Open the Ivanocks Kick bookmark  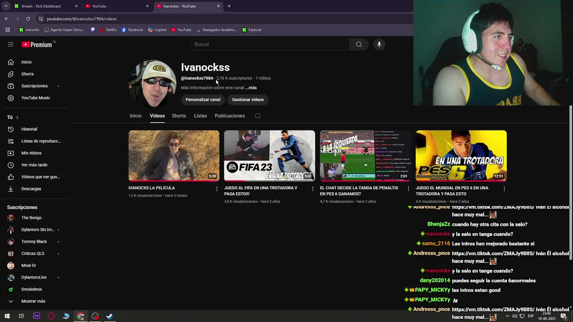29,30
